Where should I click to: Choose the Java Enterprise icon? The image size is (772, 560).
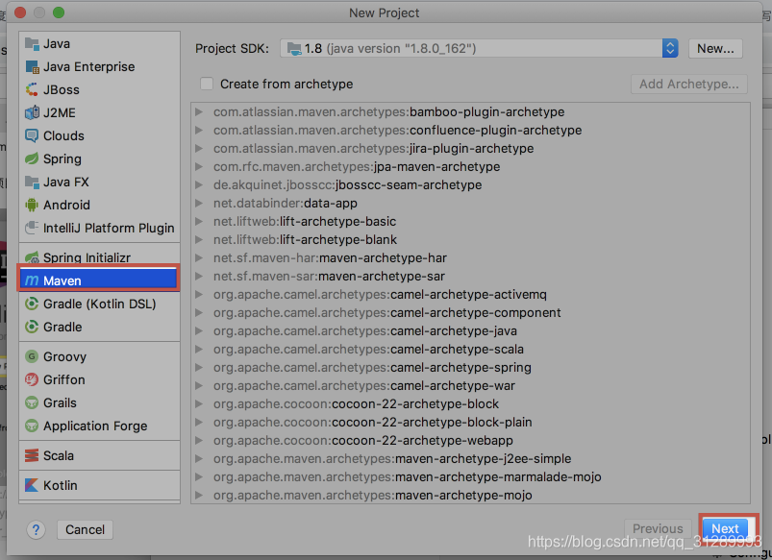click(32, 67)
